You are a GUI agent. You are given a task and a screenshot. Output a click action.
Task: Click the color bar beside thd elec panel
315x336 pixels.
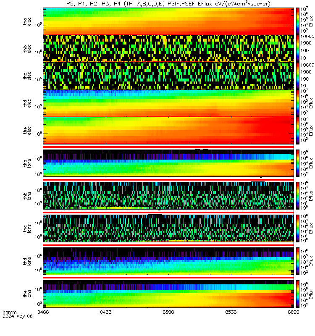coord(298,103)
